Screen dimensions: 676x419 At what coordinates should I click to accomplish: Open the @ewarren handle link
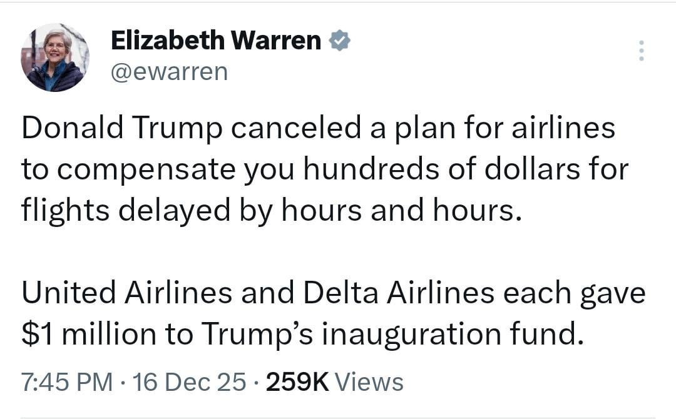click(169, 73)
